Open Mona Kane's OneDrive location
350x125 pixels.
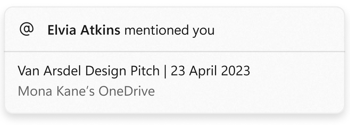(86, 91)
